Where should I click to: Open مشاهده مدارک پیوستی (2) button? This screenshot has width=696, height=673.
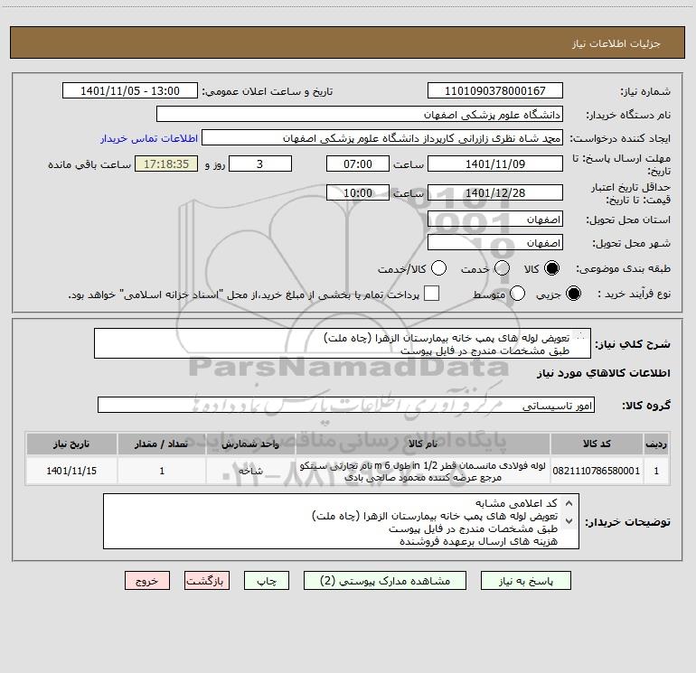click(385, 581)
